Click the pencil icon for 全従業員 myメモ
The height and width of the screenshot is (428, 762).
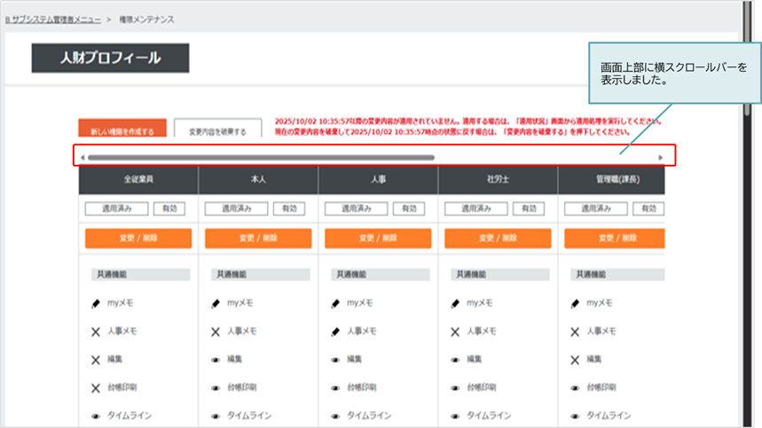tap(96, 303)
